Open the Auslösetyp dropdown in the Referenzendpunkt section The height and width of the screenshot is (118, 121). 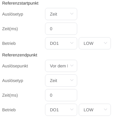pyautogui.click(x=61, y=80)
